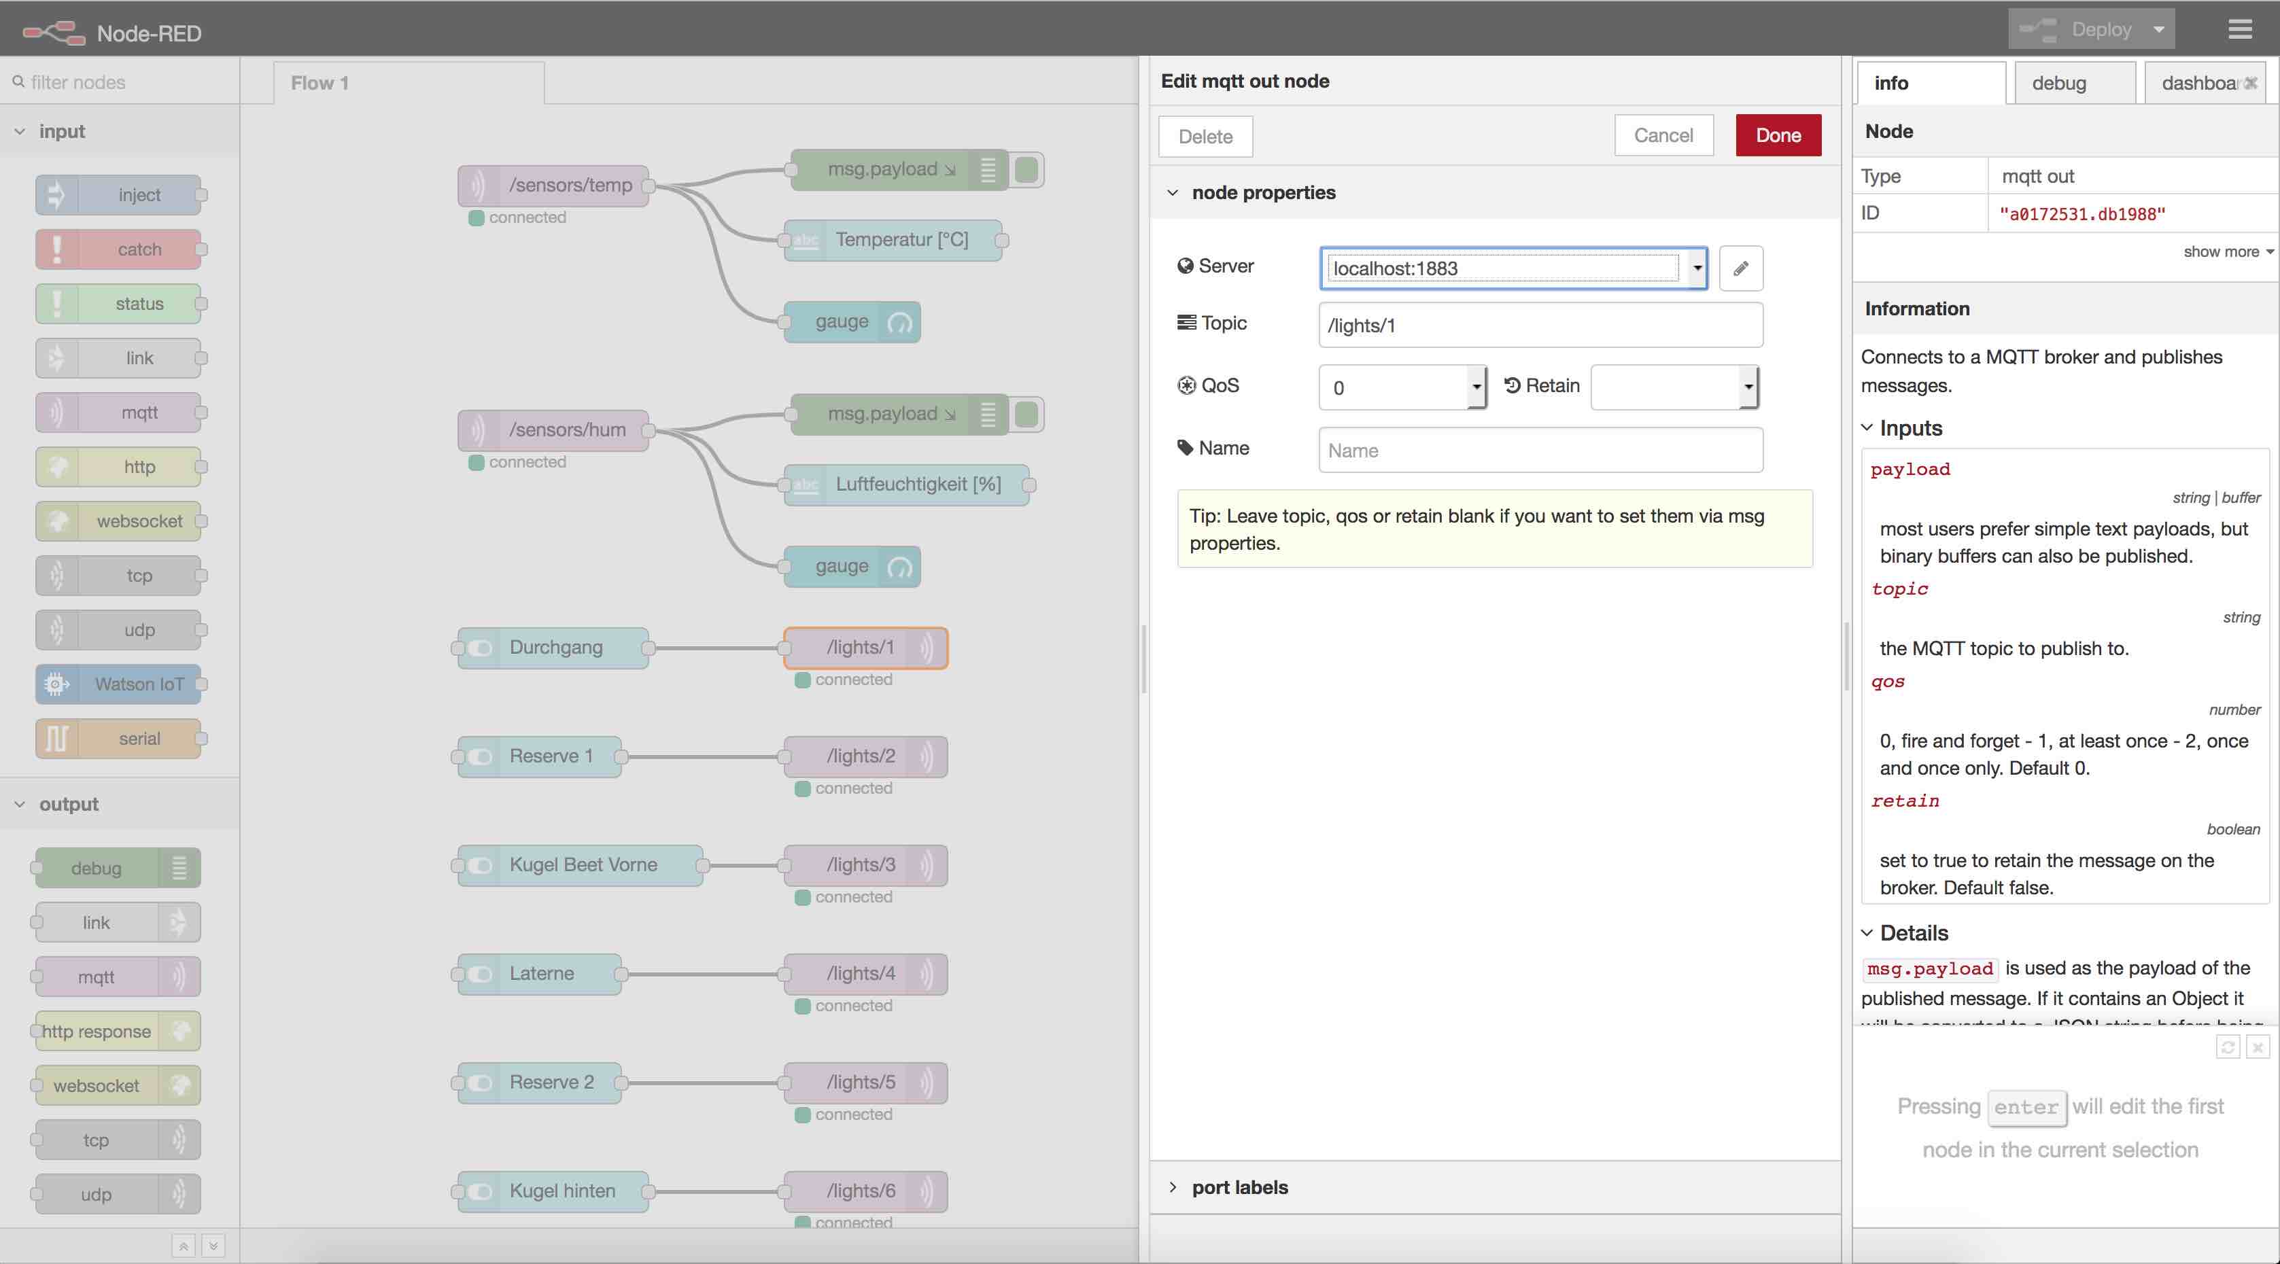Click the red Done button
The image size is (2280, 1264).
[1777, 135]
